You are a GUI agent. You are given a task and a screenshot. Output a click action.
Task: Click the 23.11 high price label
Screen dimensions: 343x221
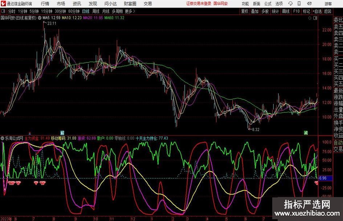(x=52, y=24)
